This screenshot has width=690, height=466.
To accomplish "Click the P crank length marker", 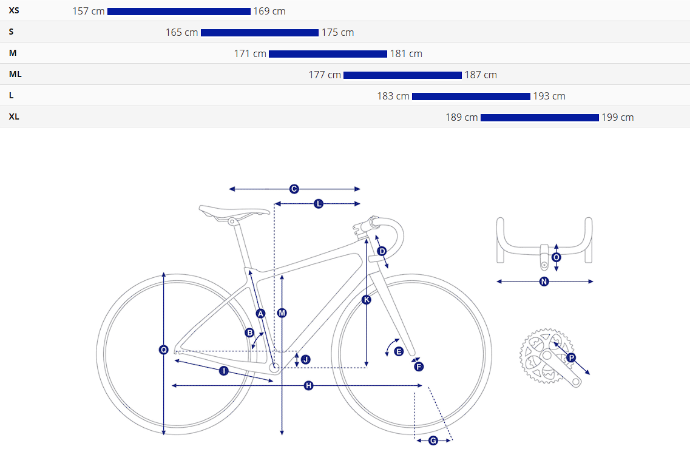I will click(x=570, y=358).
